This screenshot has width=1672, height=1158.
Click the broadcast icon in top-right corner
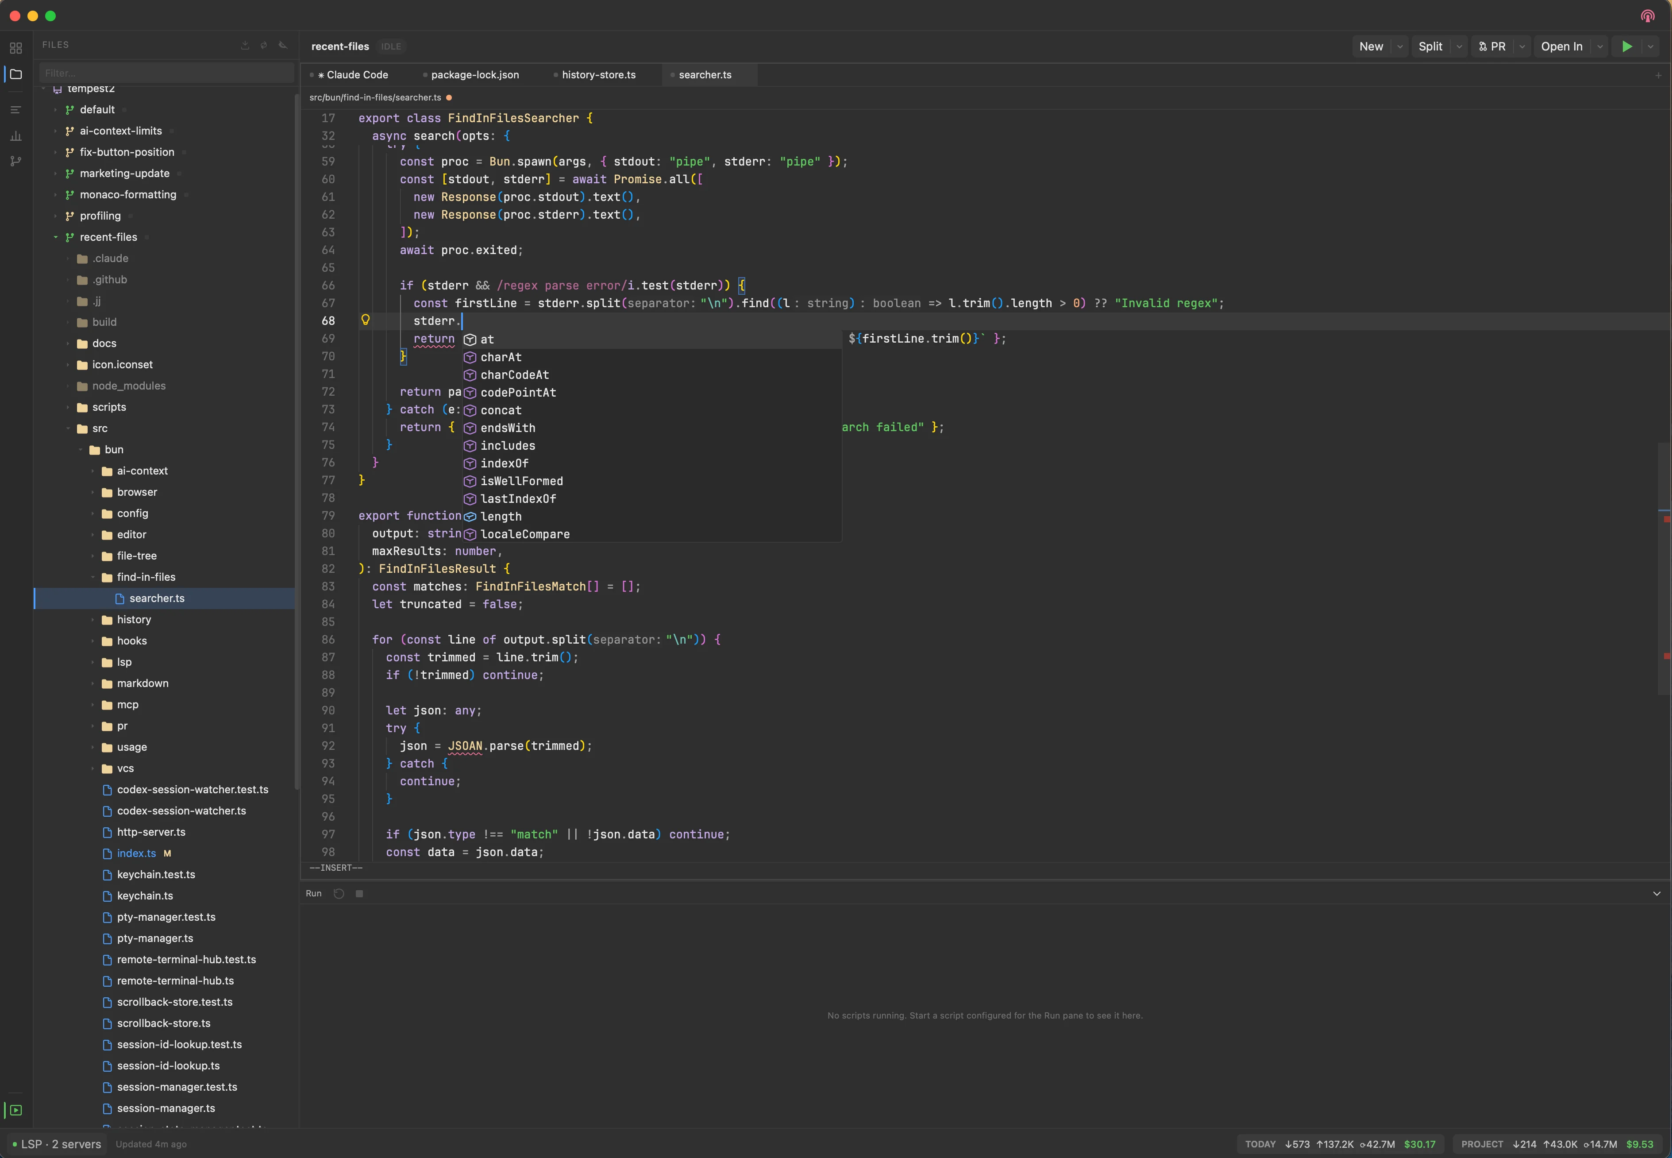click(x=1647, y=16)
